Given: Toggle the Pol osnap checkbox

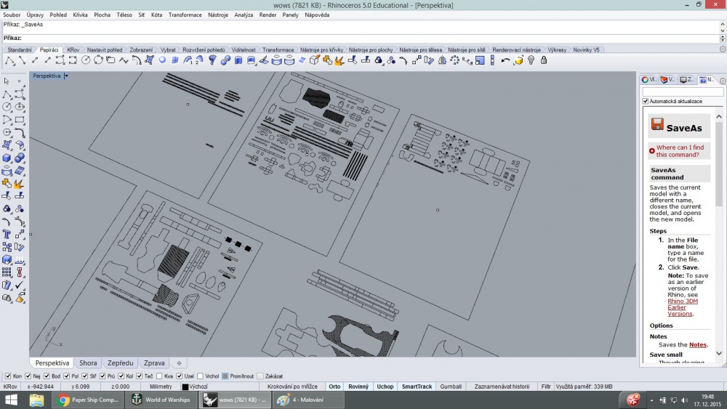Looking at the screenshot, I should coord(66,376).
